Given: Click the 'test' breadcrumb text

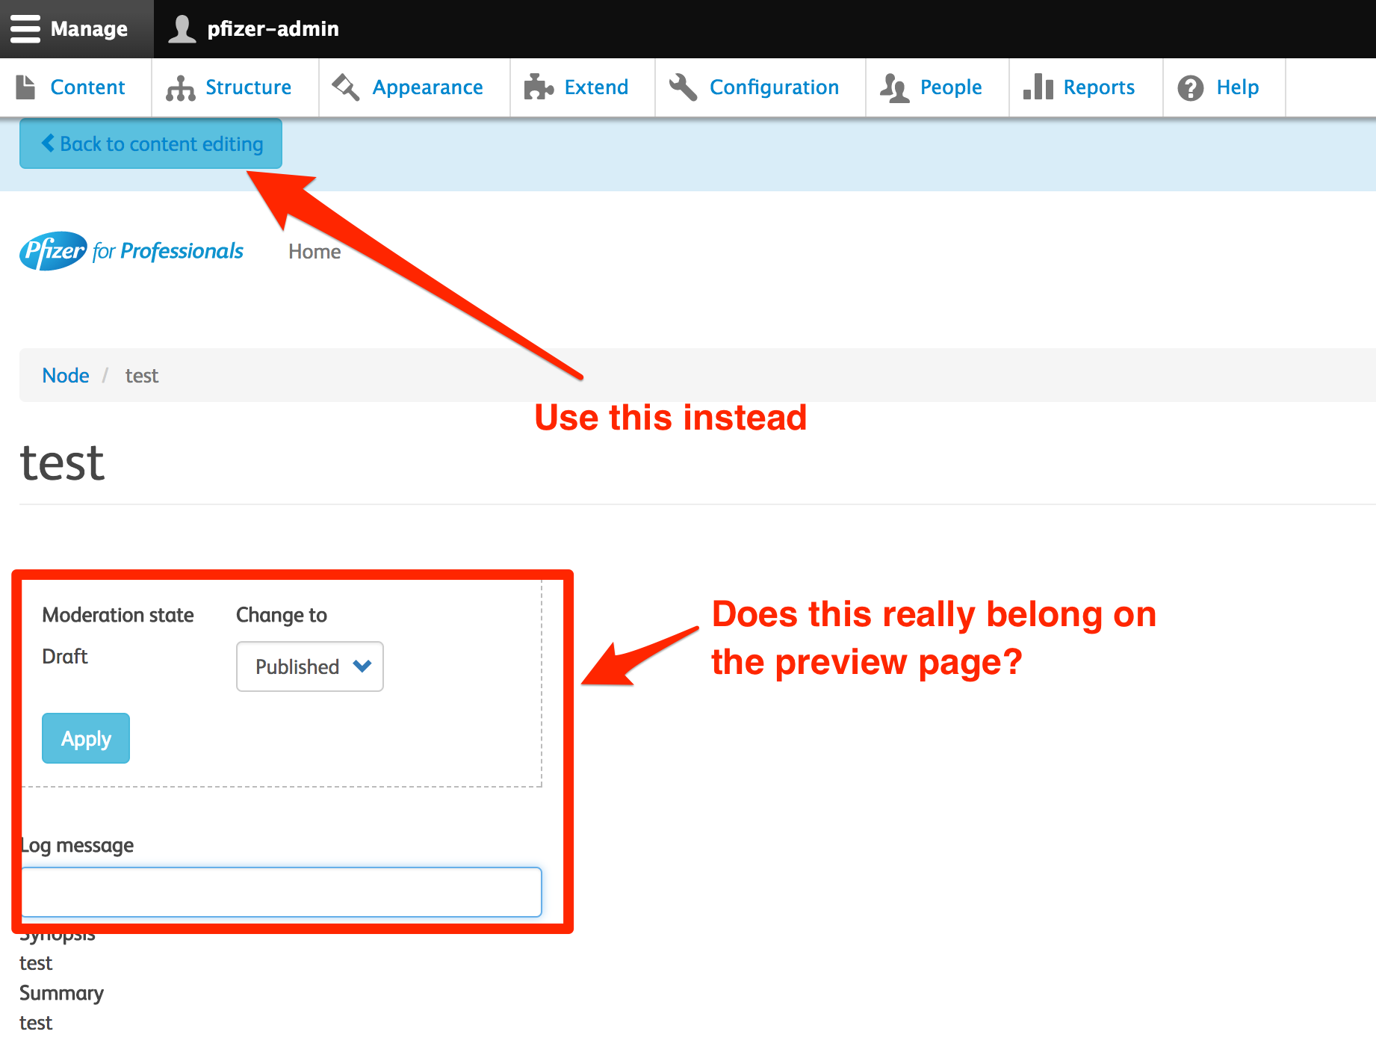Looking at the screenshot, I should point(142,375).
